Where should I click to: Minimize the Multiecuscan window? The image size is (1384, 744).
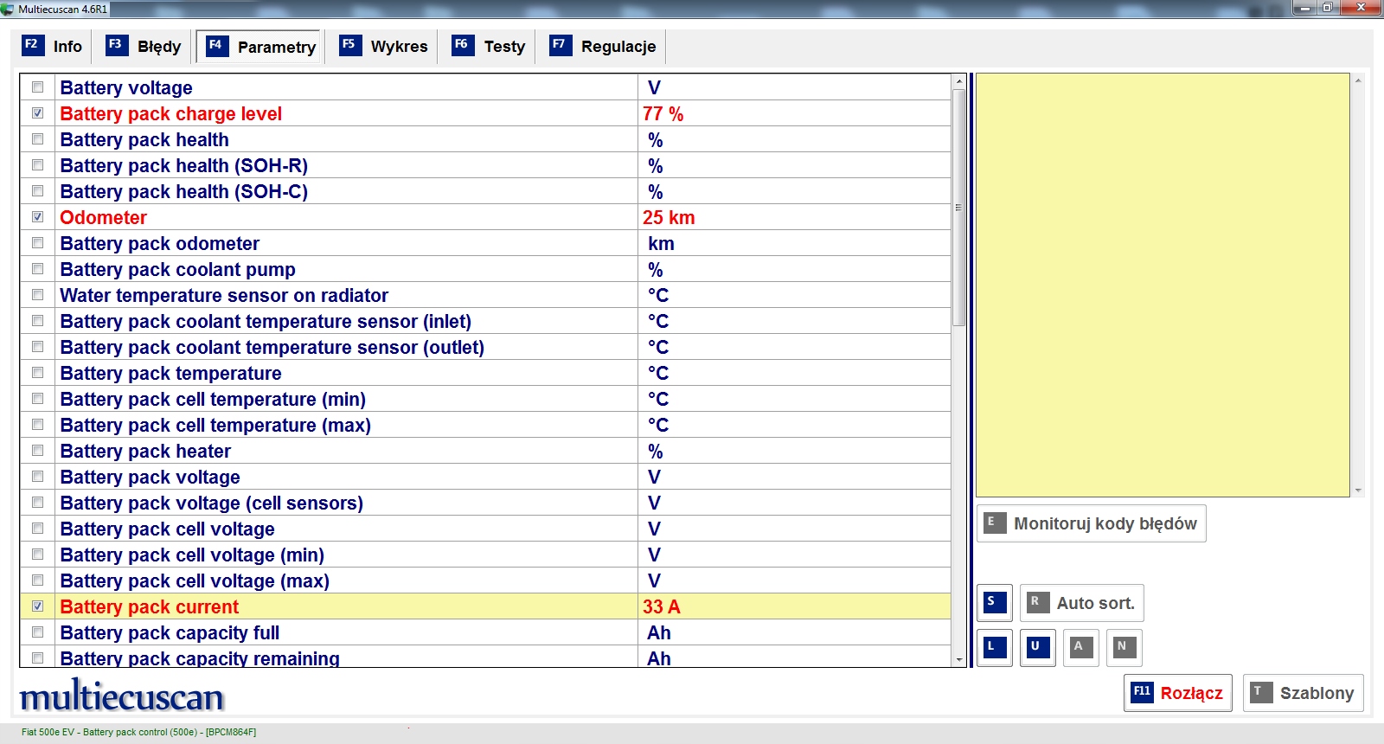1304,8
